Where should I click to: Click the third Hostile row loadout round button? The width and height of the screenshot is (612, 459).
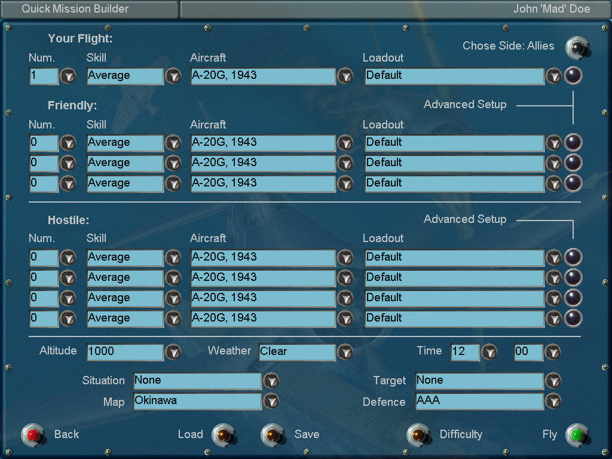click(x=573, y=298)
